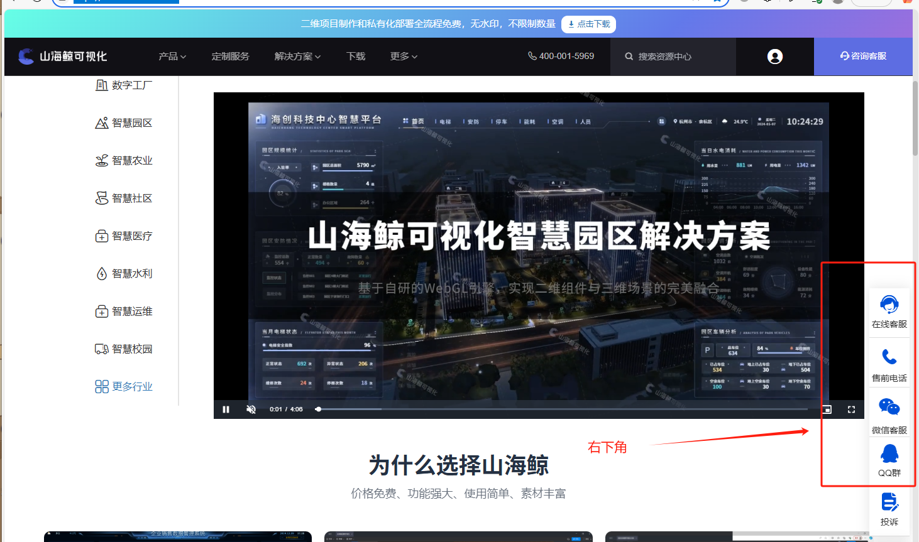Click the 智慧农业 plant icon

pyautogui.click(x=101, y=161)
